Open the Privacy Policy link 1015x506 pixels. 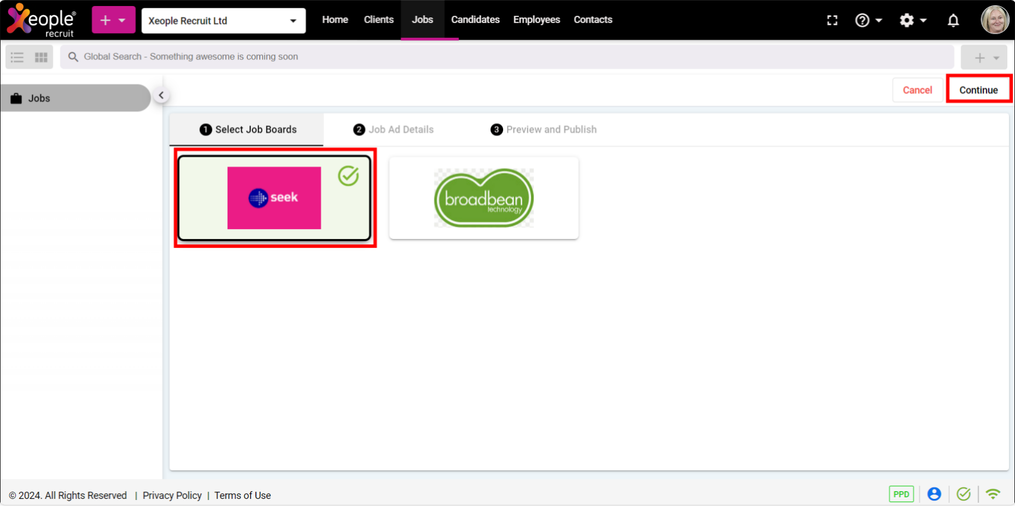[172, 496]
